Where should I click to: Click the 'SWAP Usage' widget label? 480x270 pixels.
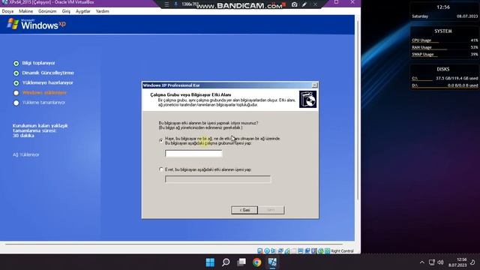tap(422, 54)
